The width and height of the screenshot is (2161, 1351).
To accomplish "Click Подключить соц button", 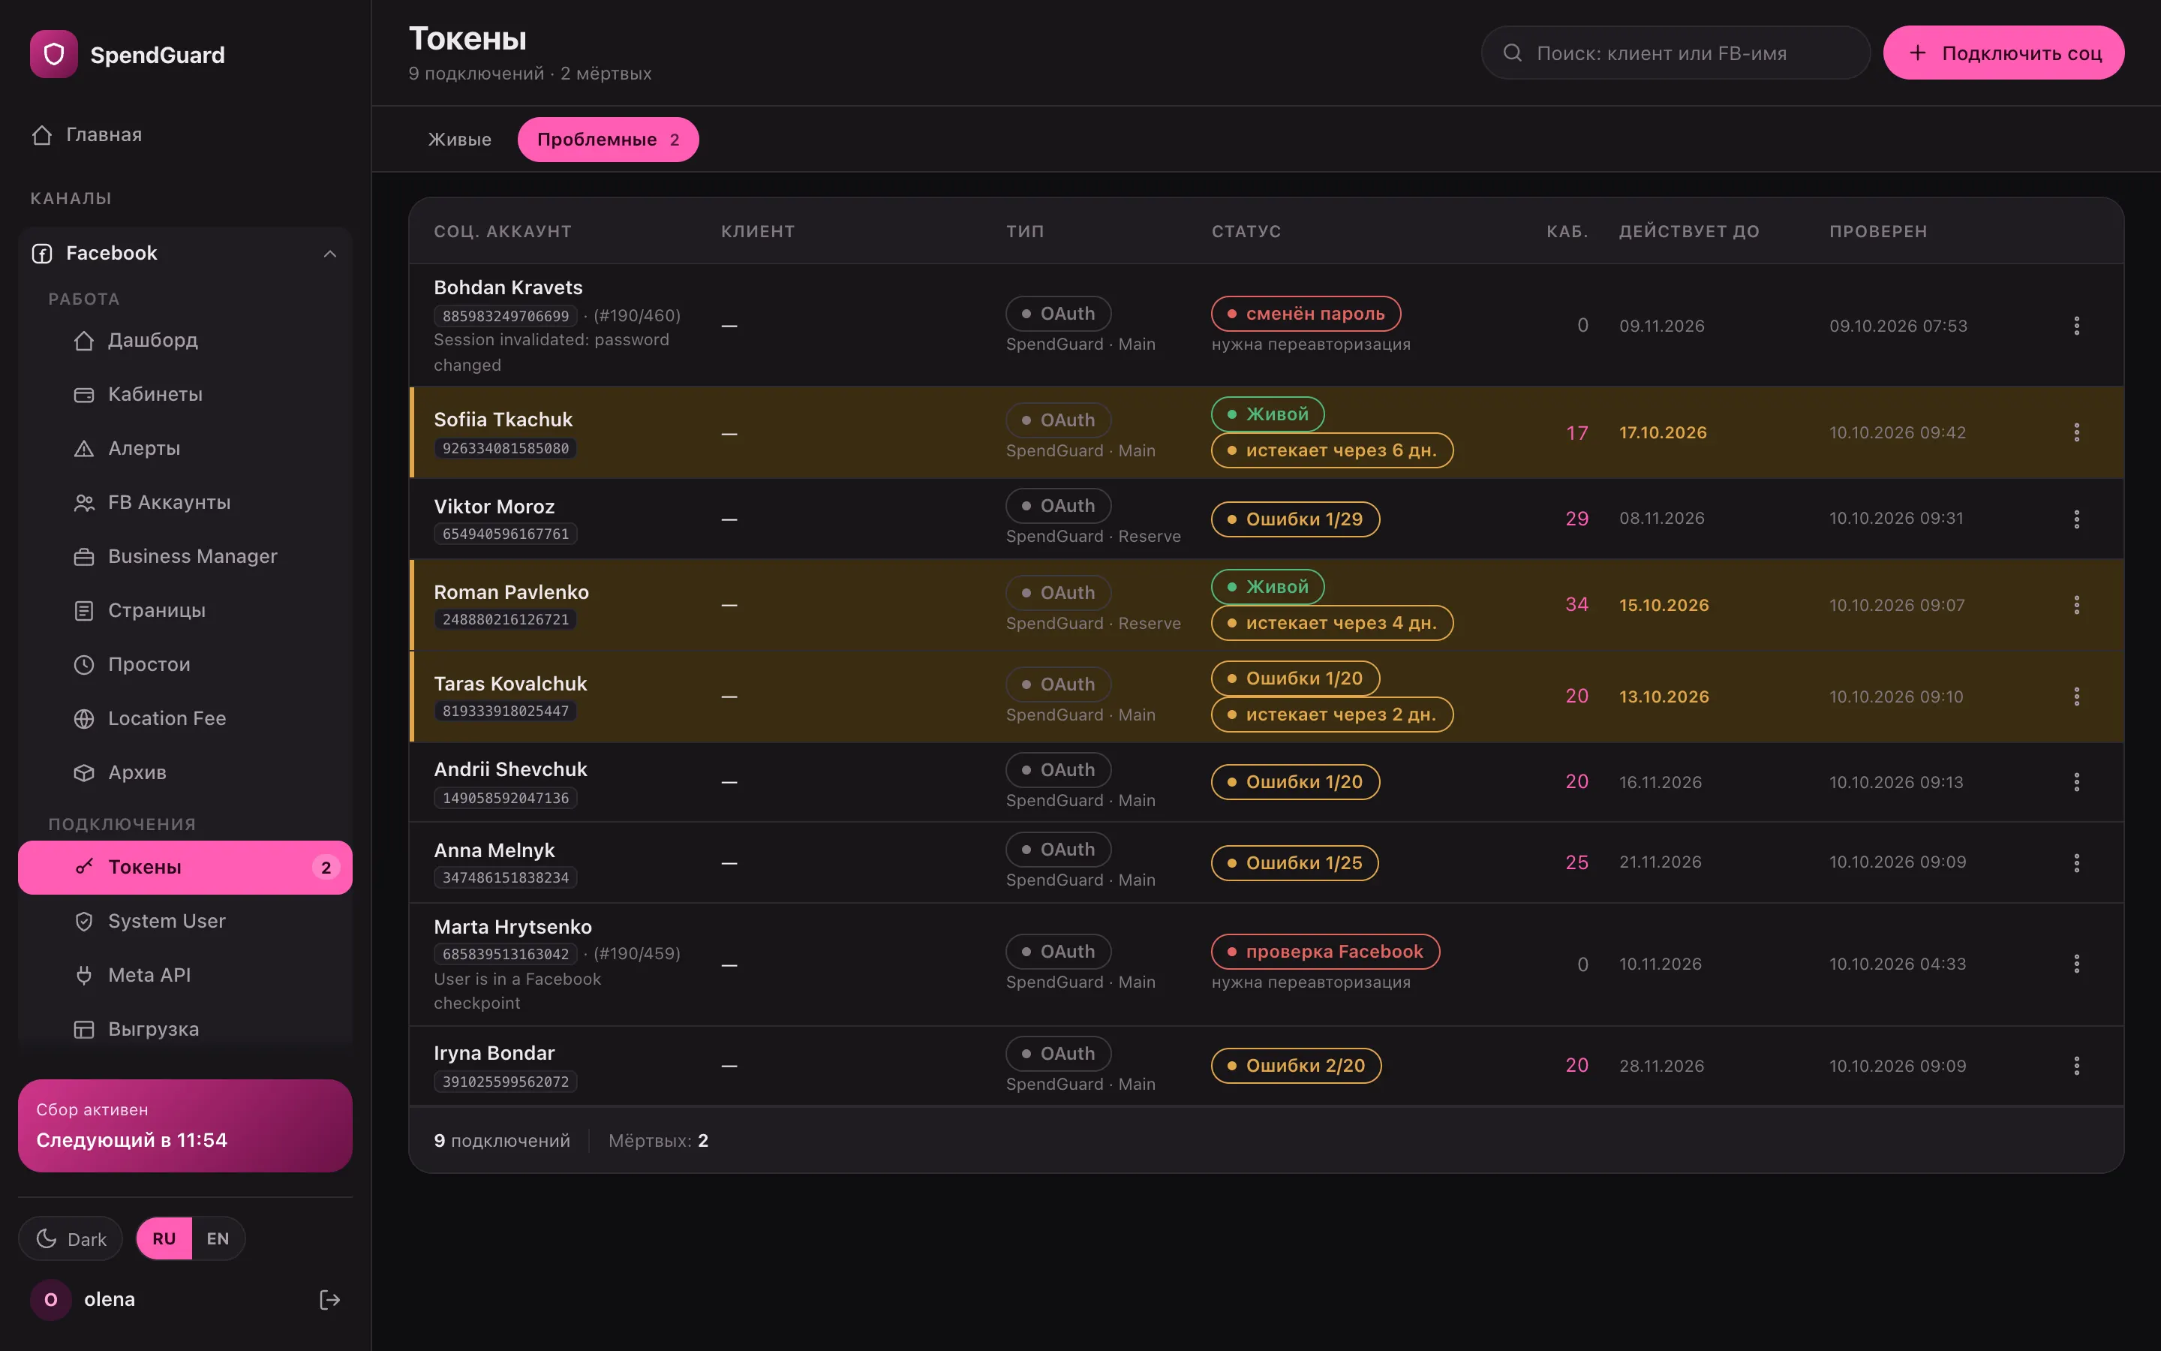I will [2004, 53].
